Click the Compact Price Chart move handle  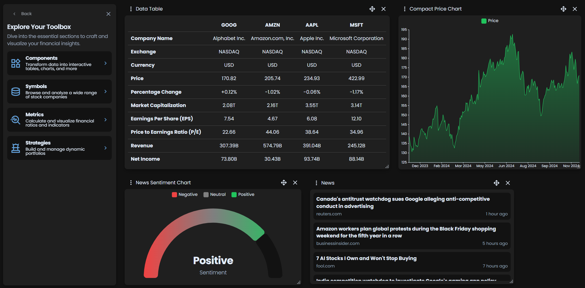(563, 9)
